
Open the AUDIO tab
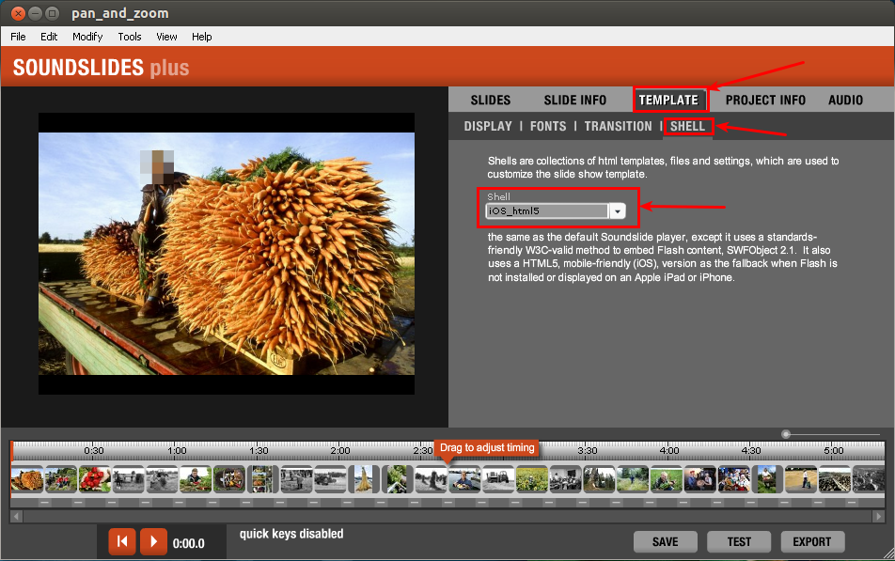(845, 99)
